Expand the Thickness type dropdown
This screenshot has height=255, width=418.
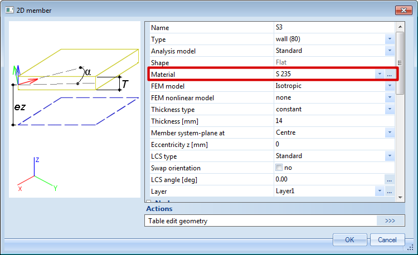390,110
